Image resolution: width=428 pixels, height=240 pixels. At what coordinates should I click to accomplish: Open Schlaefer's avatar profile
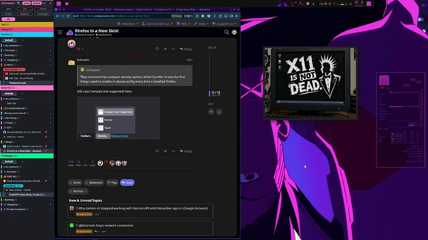[x=71, y=62]
